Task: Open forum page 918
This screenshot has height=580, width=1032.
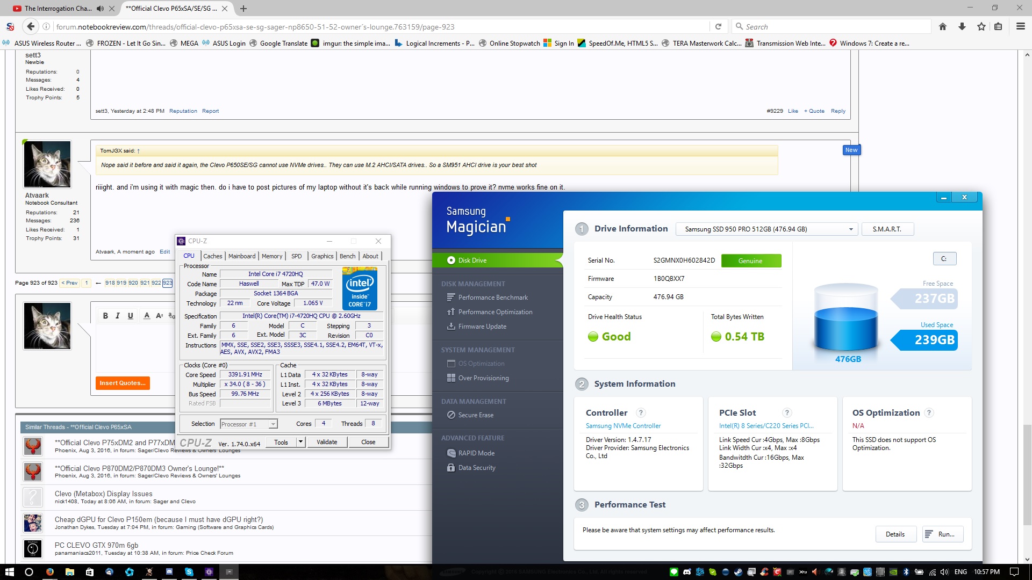Action: [110, 282]
